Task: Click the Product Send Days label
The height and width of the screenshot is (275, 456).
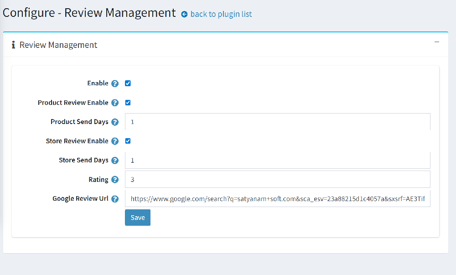Action: [79, 122]
